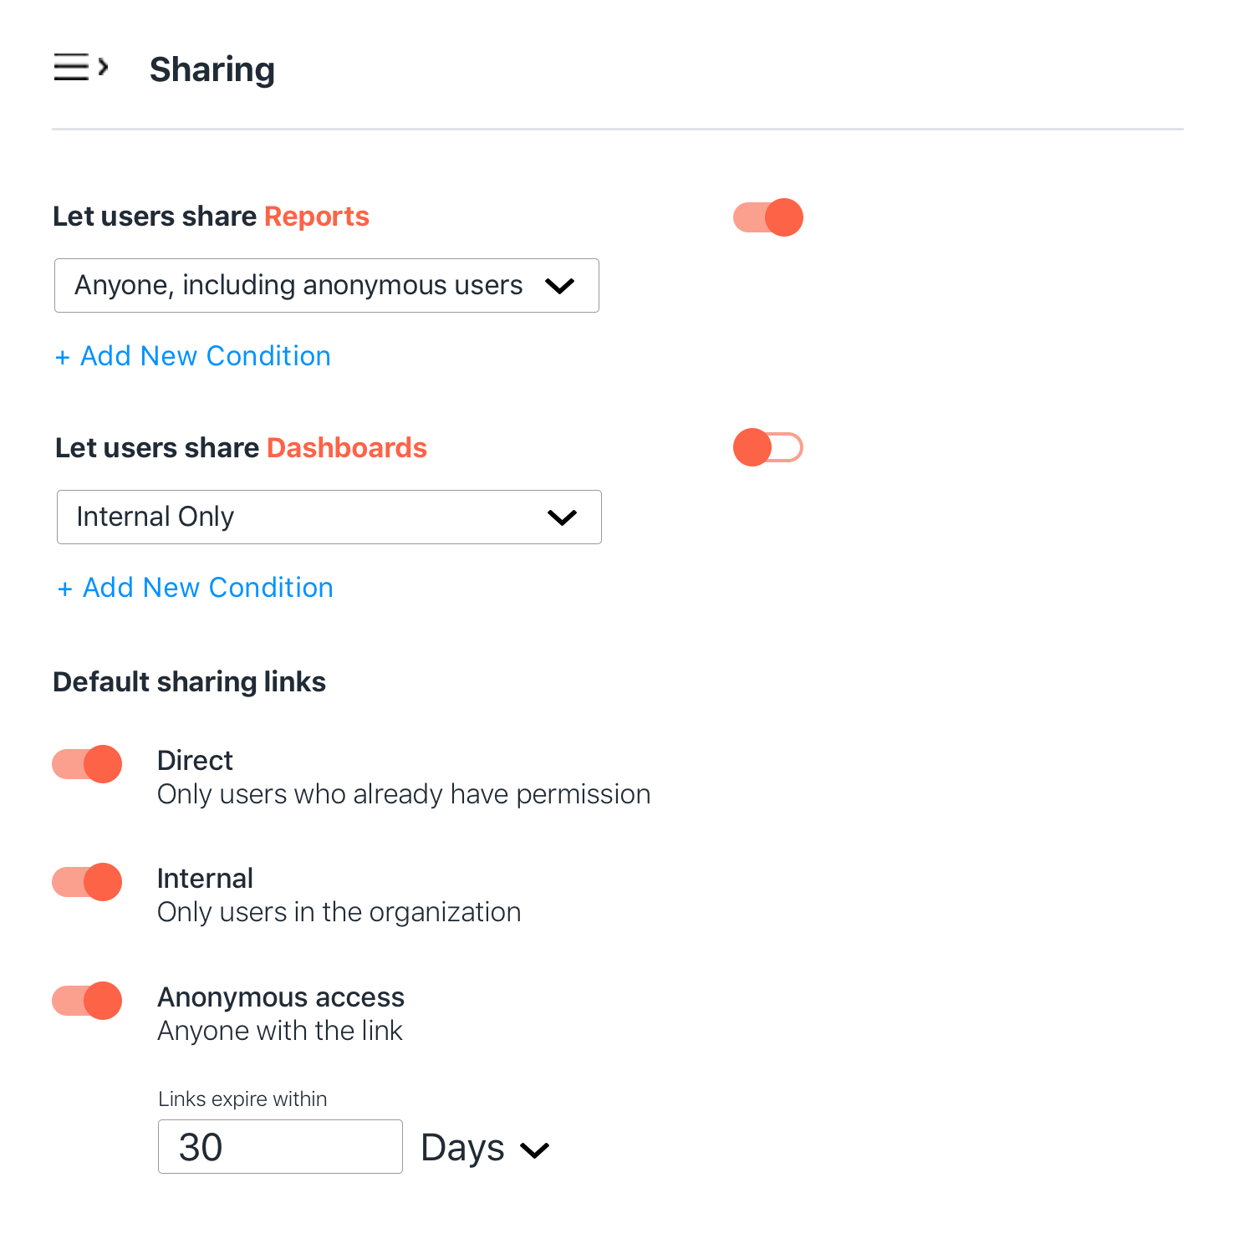1254x1254 pixels.
Task: Click the plus icon for the Reports condition
Action: click(62, 358)
